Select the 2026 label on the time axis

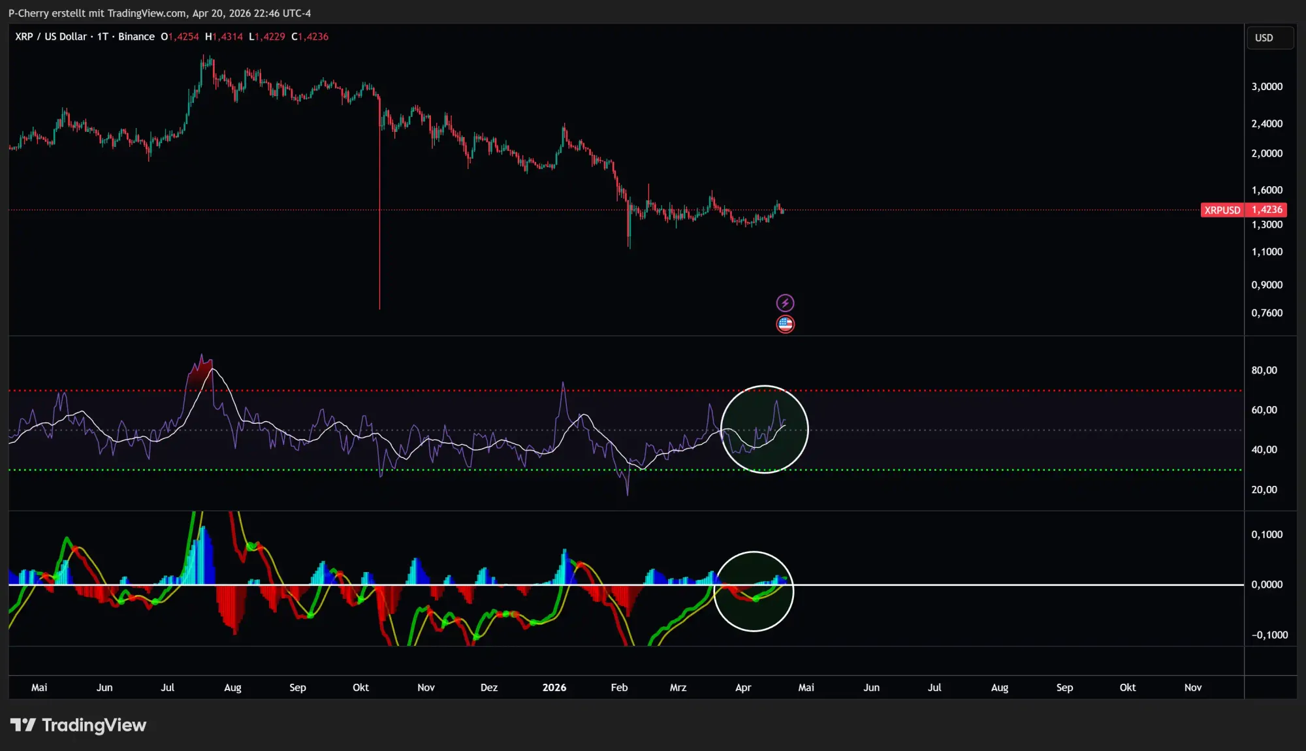coord(554,687)
